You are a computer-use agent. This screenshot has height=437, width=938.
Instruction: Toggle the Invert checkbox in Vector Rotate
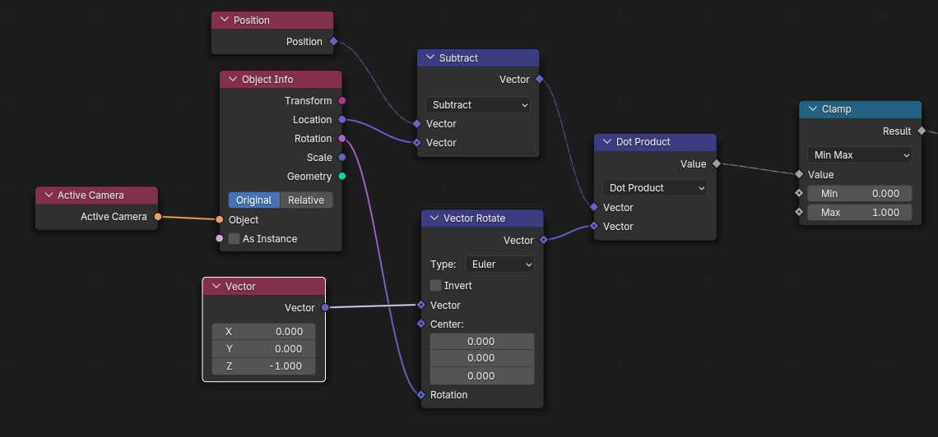tap(436, 286)
